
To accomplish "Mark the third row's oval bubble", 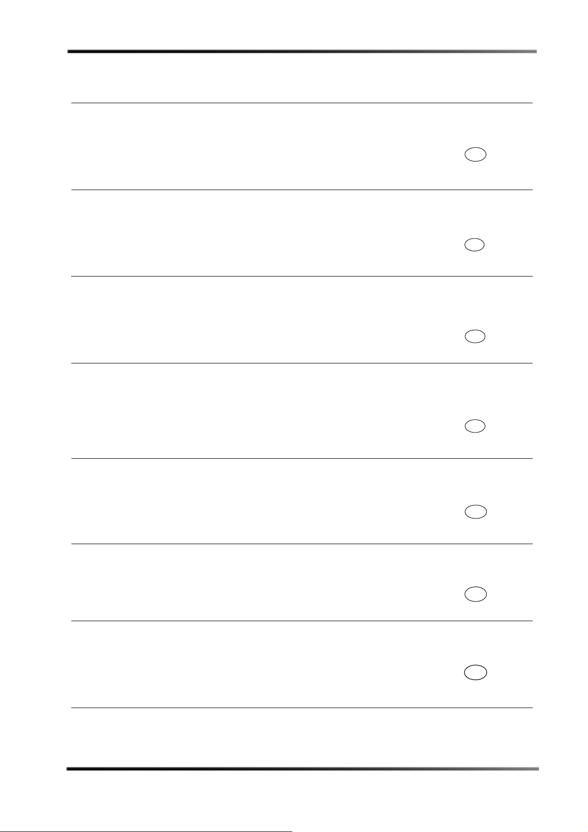I will 475,337.
